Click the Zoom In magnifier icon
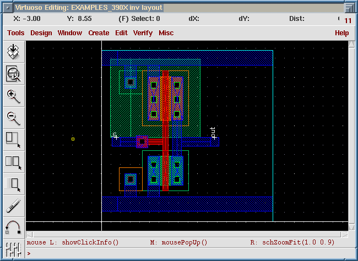Image resolution: width=358 pixels, height=261 pixels. click(x=13, y=96)
